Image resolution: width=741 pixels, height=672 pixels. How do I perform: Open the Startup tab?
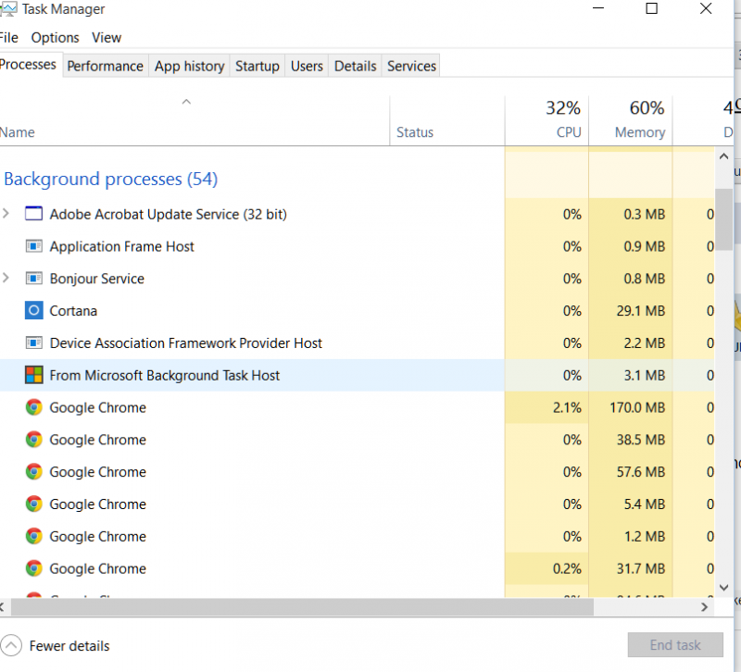[x=257, y=66]
